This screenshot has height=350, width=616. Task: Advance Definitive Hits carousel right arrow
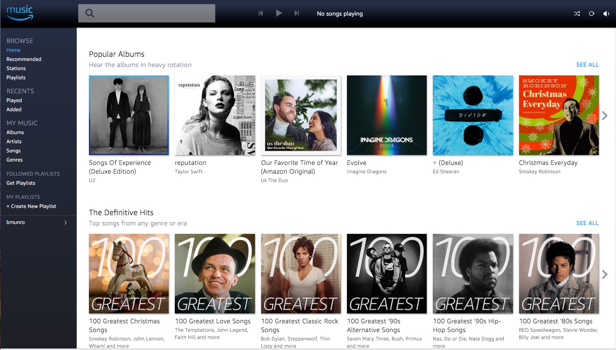coord(605,274)
